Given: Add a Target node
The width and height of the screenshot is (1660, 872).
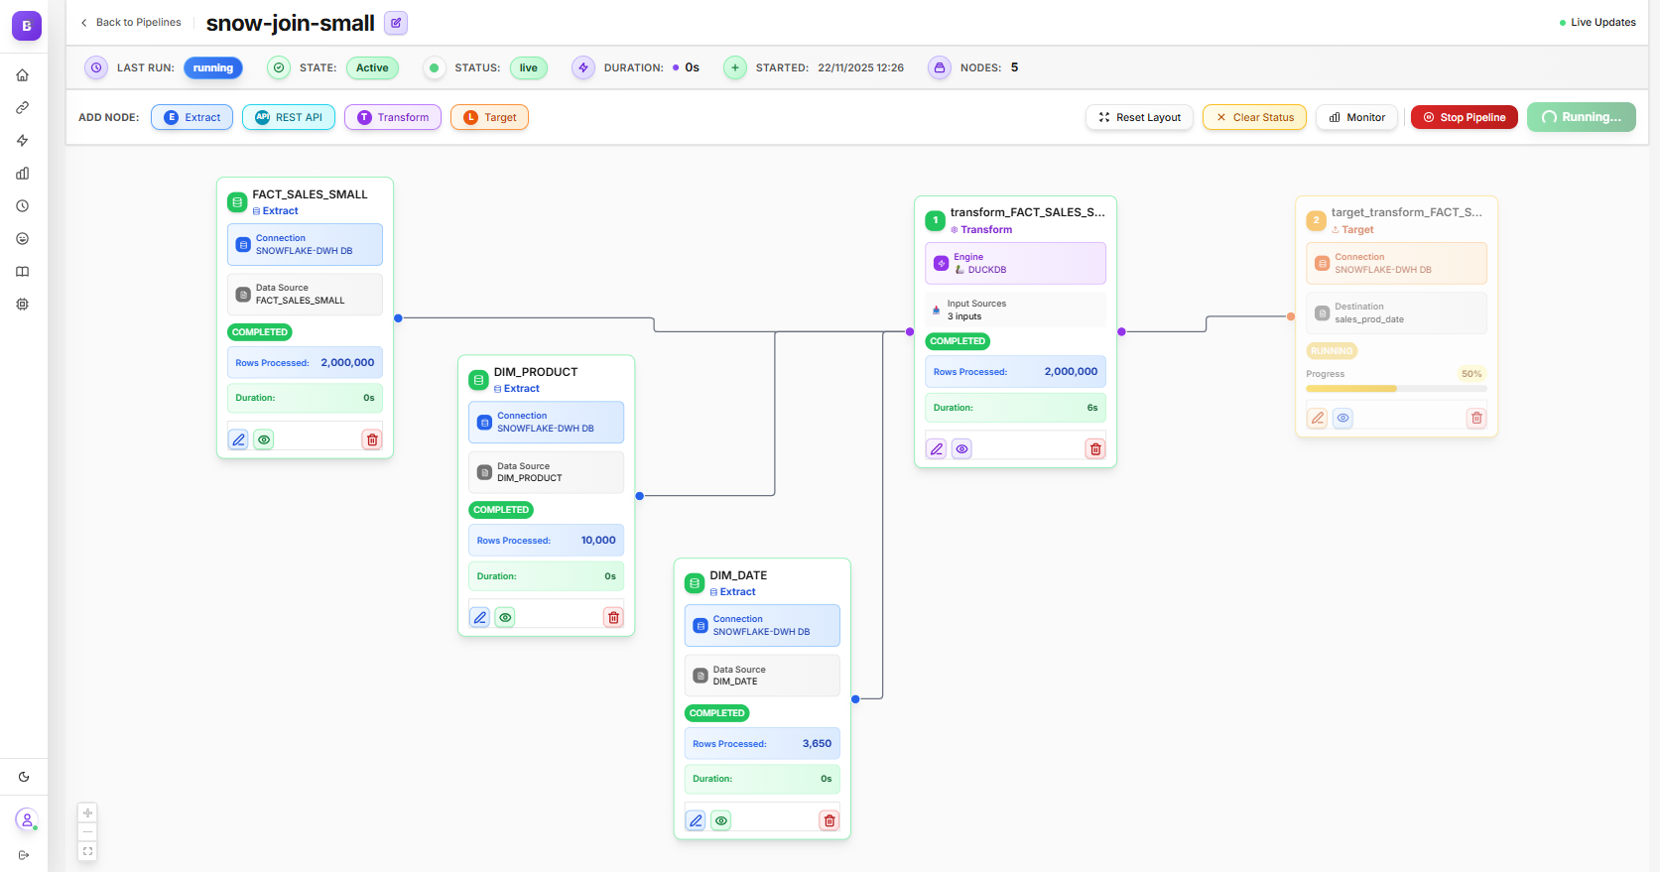Looking at the screenshot, I should click(489, 117).
